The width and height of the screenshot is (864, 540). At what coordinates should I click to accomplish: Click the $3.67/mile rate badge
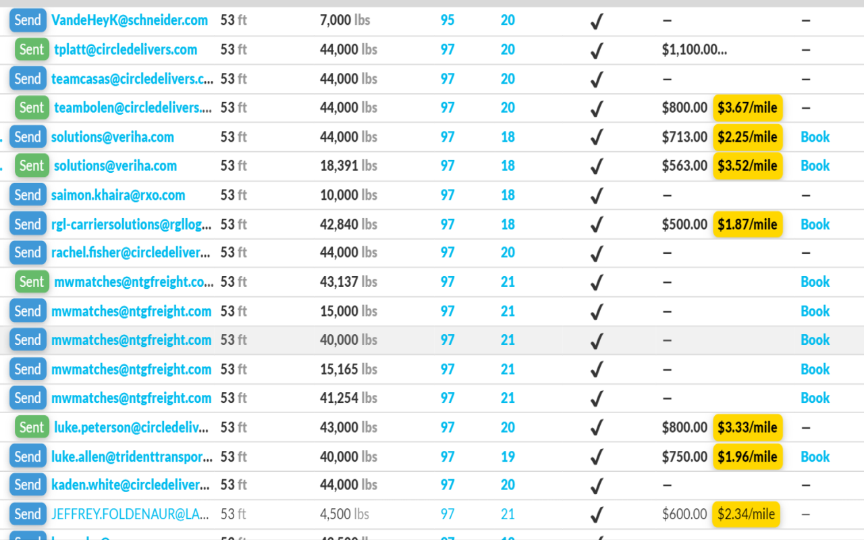click(x=747, y=108)
